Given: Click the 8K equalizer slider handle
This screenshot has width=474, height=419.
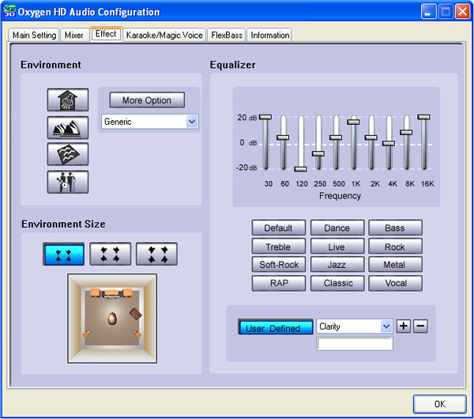Looking at the screenshot, I should (x=406, y=133).
